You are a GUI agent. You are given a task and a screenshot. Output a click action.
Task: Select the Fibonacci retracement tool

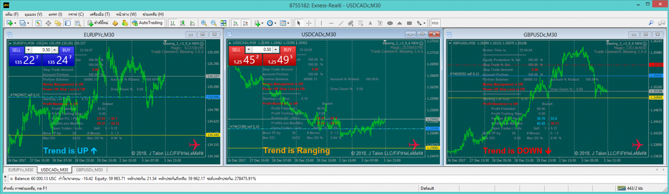360,23
